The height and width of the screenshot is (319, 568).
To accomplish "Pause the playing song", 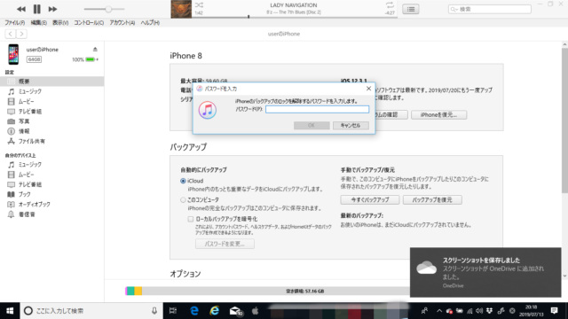I will pyautogui.click(x=37, y=9).
